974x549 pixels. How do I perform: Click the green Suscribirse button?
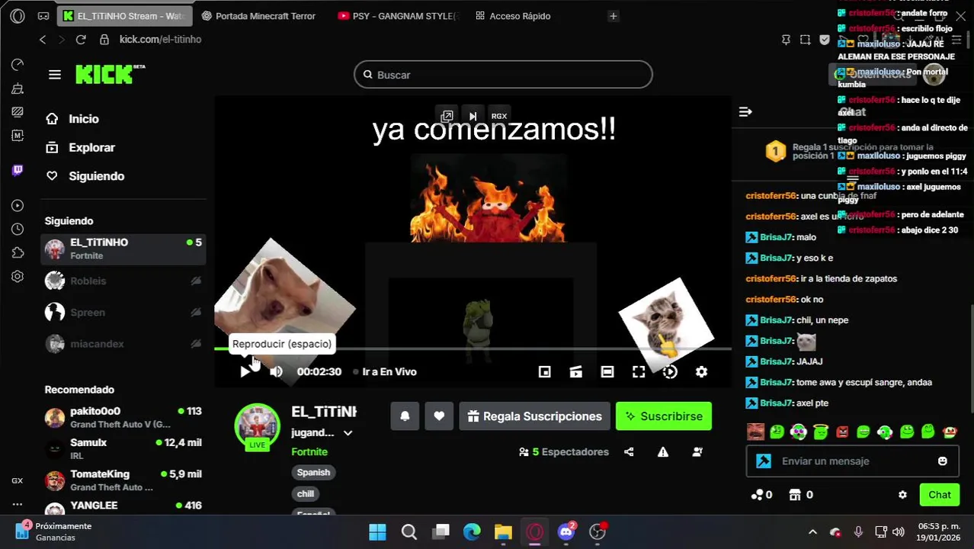coord(664,416)
